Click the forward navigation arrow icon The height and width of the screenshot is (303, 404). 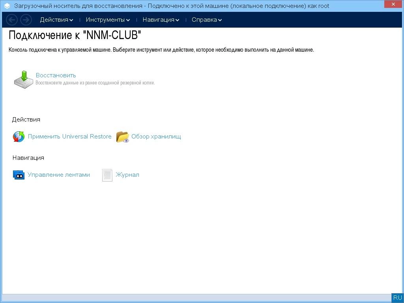tap(26, 20)
